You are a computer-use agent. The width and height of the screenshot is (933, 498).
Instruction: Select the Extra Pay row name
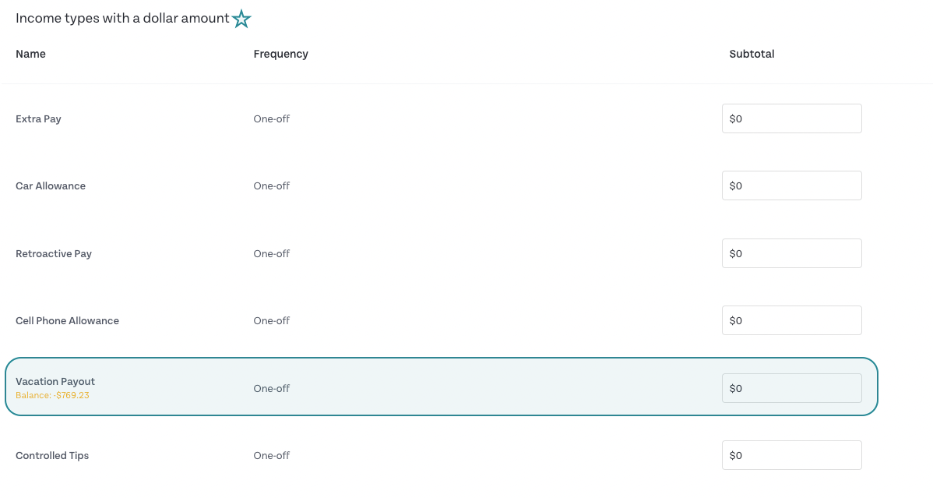[38, 119]
